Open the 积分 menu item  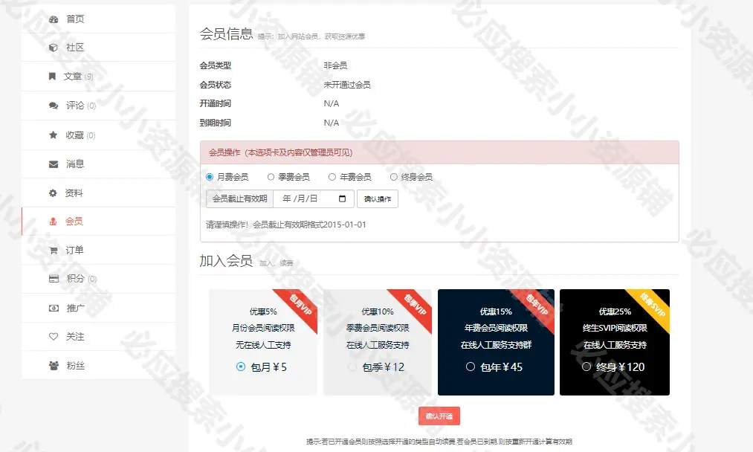point(74,279)
